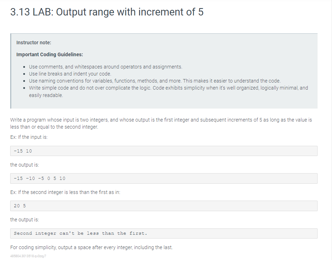The width and height of the screenshot is (332, 260).
Task: Click the 'Ex: If the second integer' line
Action: (x=65, y=192)
